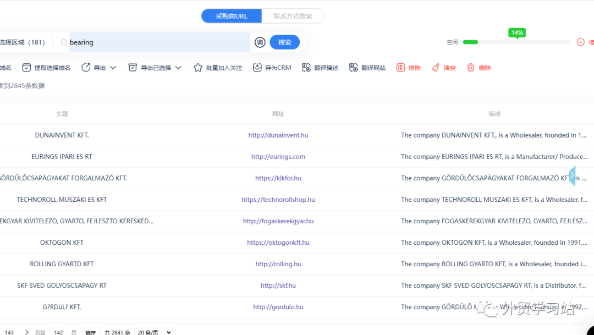Viewport: 594px width, 335px height.
Task: Click the OKTOGON KFT description text
Action: click(494, 243)
